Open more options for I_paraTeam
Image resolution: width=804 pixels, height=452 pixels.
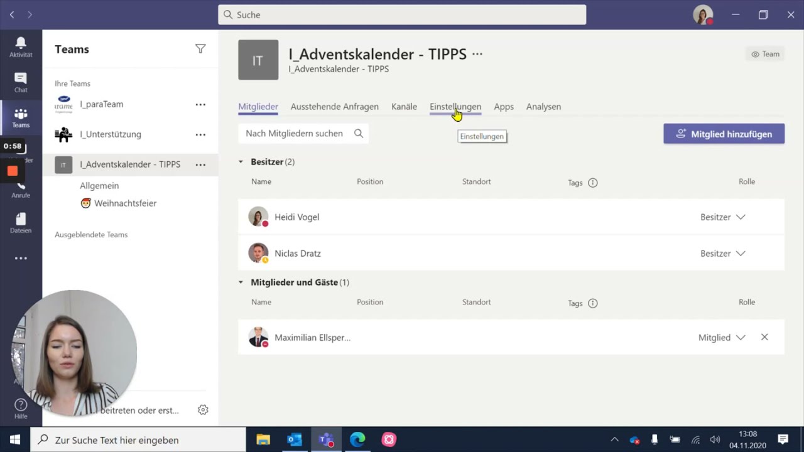tap(200, 104)
